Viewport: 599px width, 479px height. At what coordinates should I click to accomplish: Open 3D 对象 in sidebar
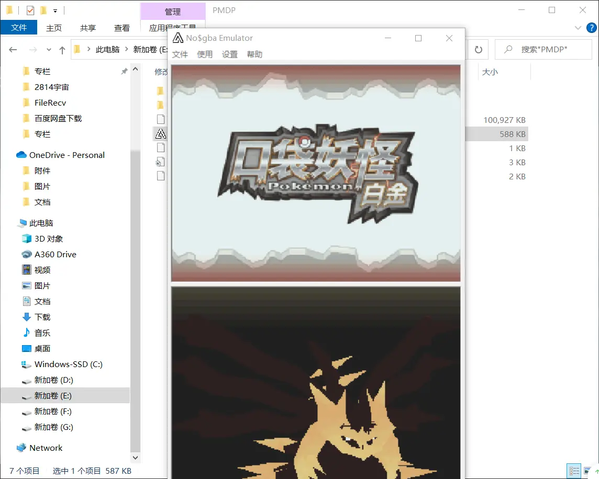49,238
